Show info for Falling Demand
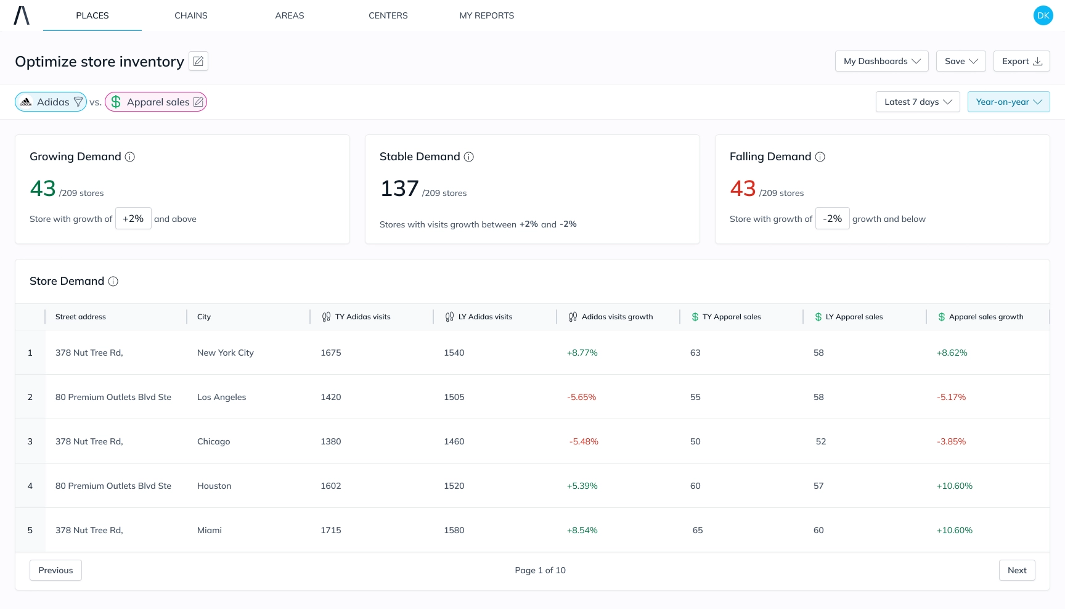 pos(820,157)
